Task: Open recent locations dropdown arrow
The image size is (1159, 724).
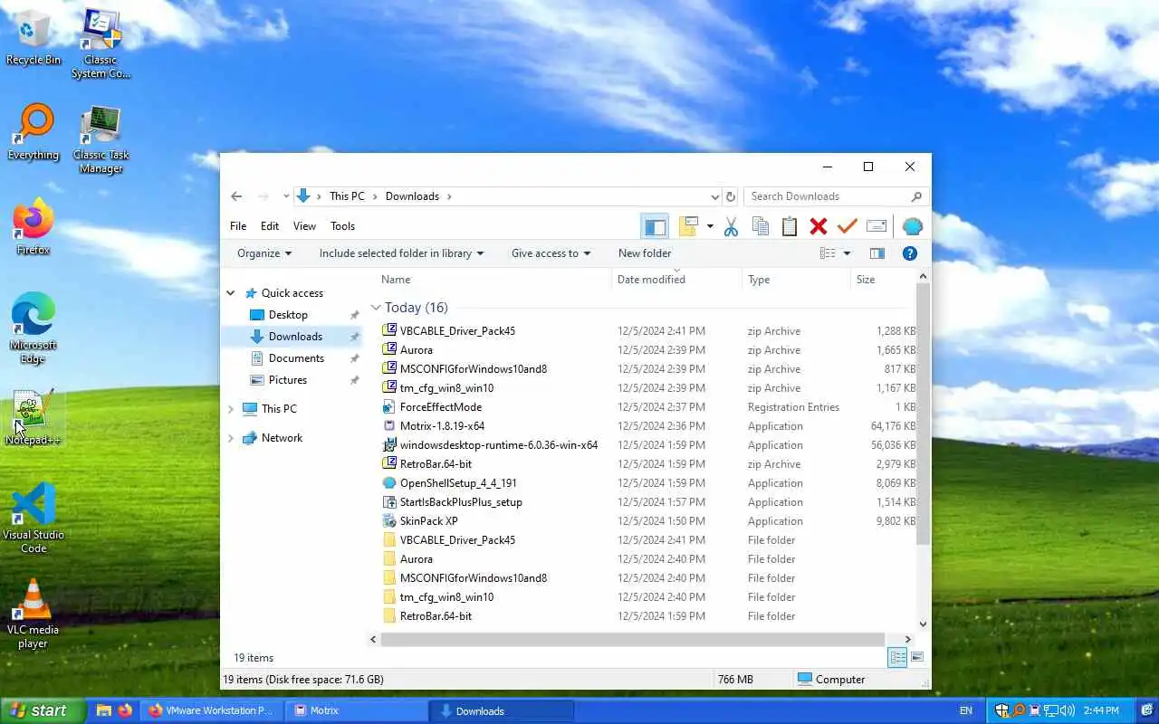Action: pos(286,196)
